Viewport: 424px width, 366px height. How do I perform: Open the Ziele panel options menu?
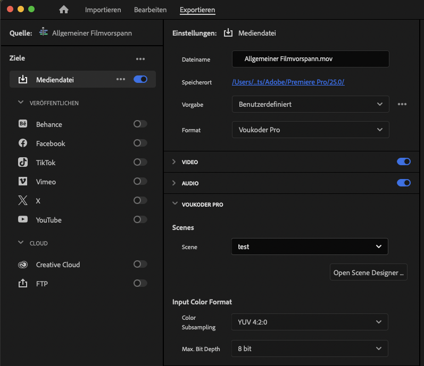click(x=140, y=59)
